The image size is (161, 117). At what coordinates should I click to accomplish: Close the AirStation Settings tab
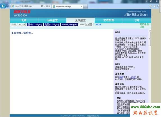click(81, 6)
